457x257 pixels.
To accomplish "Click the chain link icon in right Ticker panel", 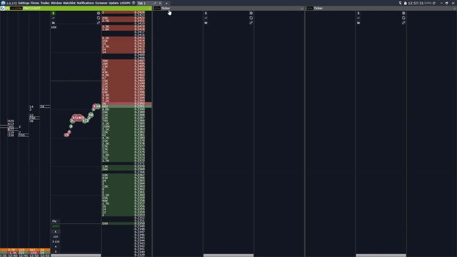I will pos(403,22).
